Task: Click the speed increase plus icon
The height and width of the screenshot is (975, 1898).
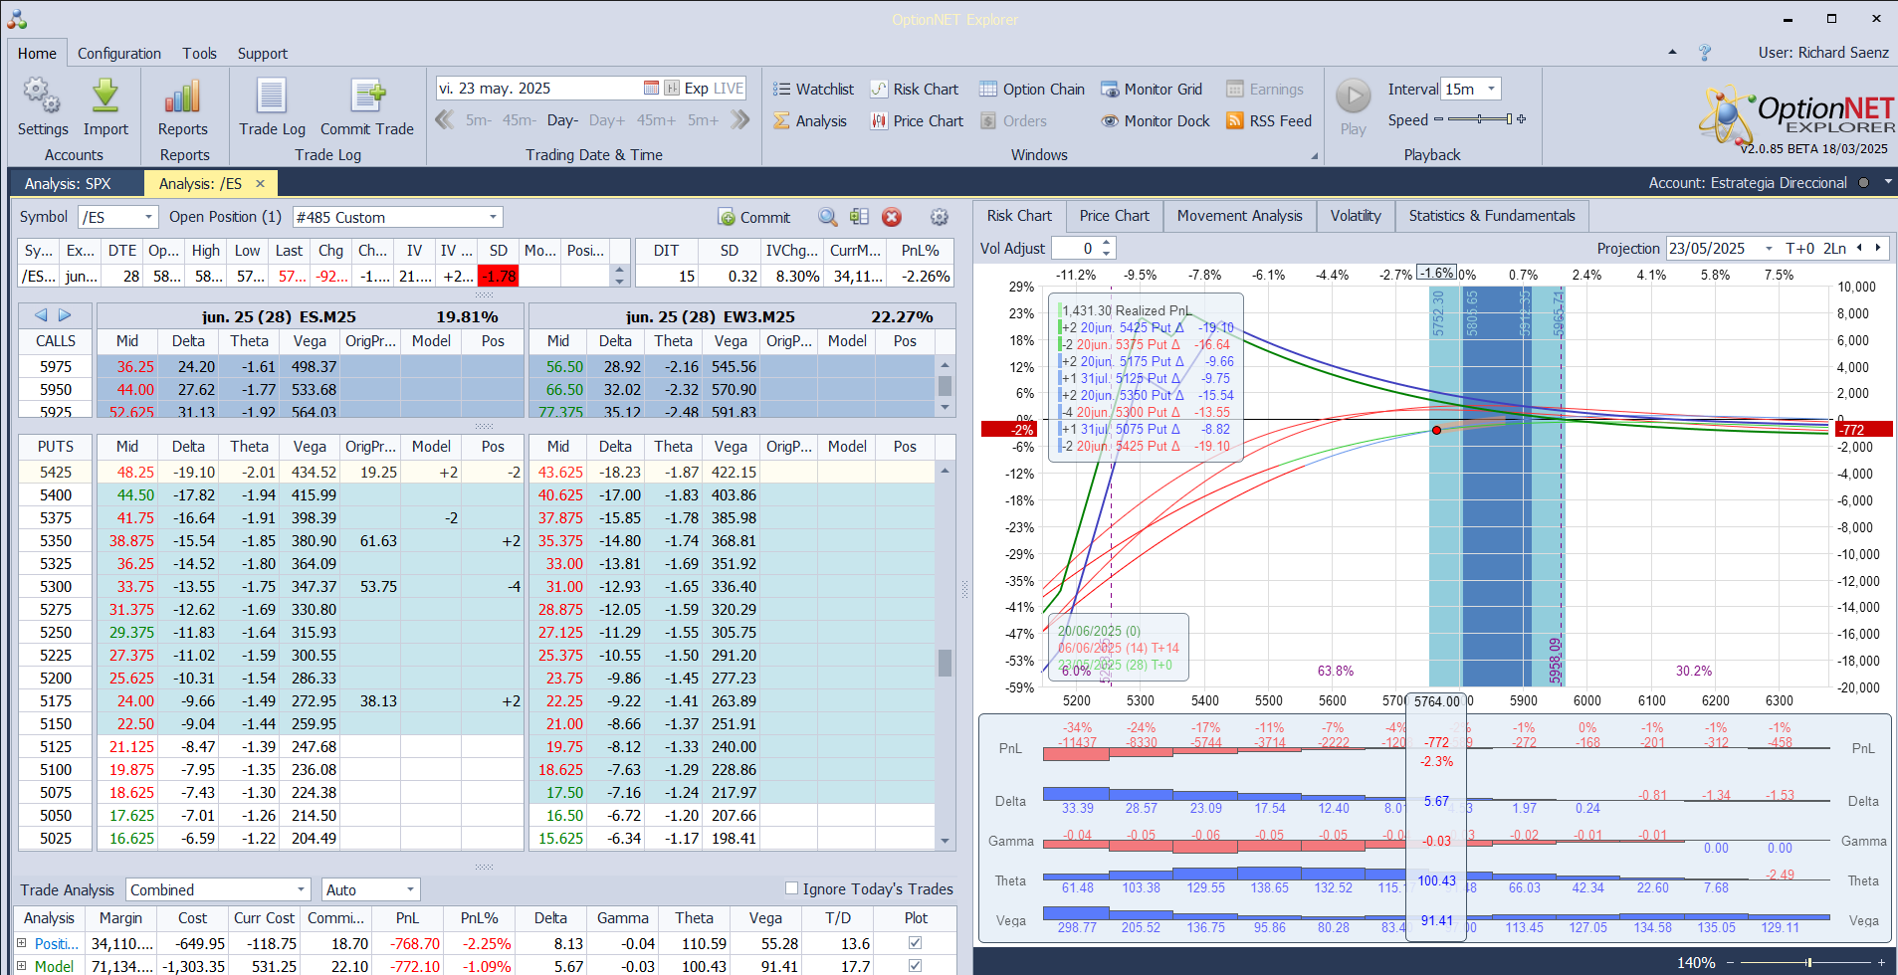Action: click(1521, 119)
